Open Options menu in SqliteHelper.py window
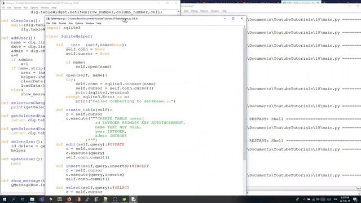This screenshot has height=203, width=361. pos(79,23)
